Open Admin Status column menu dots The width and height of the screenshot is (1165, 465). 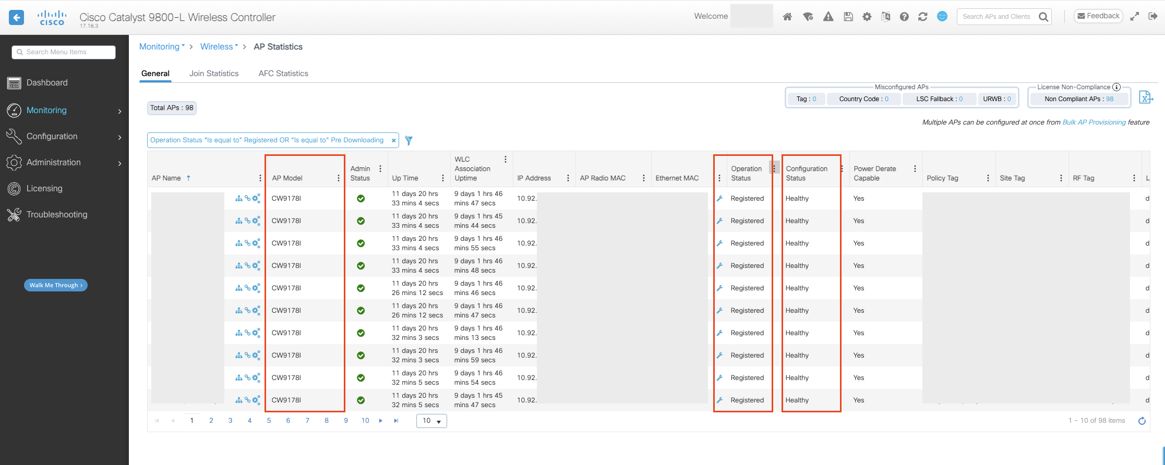pyautogui.click(x=380, y=169)
